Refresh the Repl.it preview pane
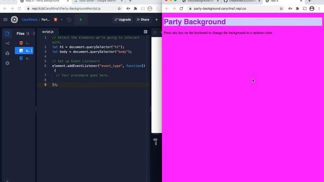This screenshot has width=324, height=182. pyautogui.click(x=155, y=32)
